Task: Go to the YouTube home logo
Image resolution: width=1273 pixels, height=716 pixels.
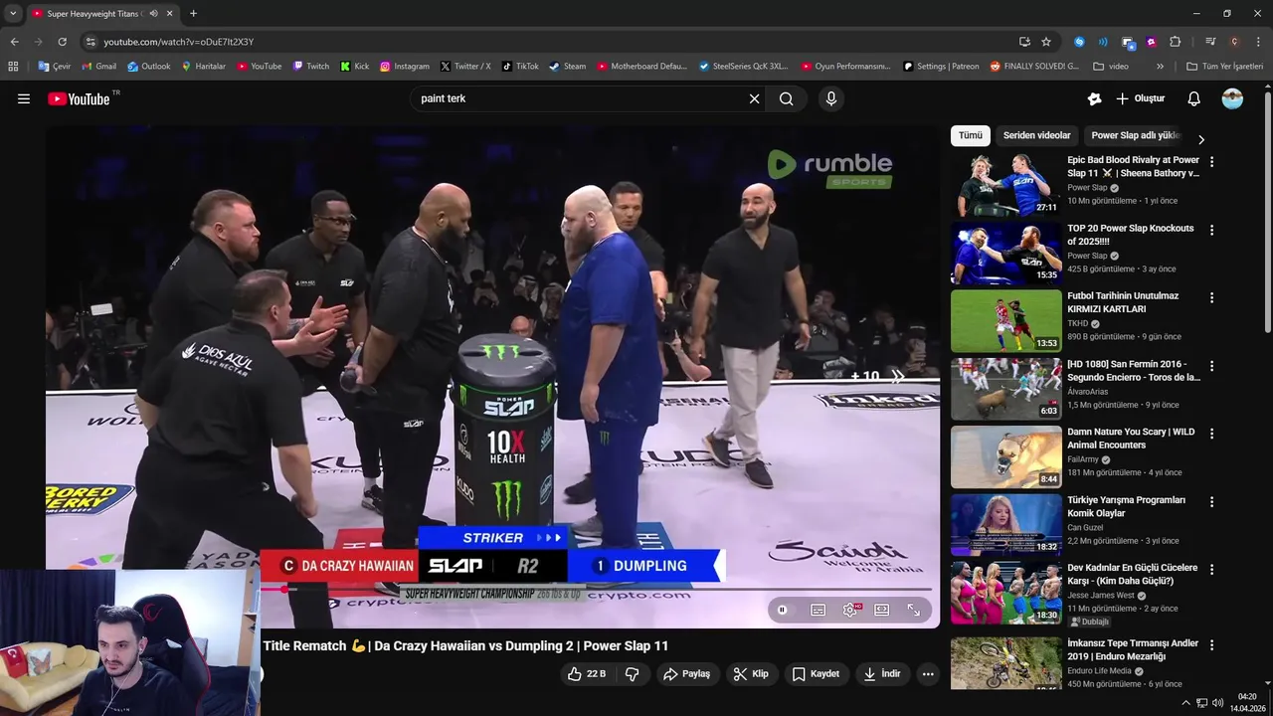Action: click(79, 98)
